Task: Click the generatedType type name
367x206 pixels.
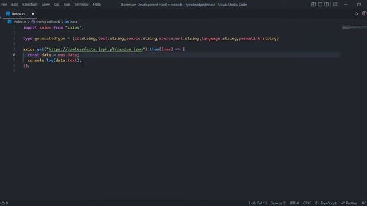Action: tap(50, 38)
